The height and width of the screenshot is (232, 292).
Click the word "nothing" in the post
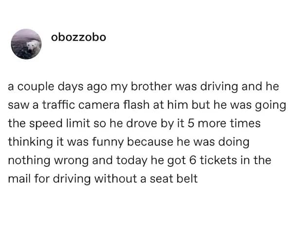(28, 160)
